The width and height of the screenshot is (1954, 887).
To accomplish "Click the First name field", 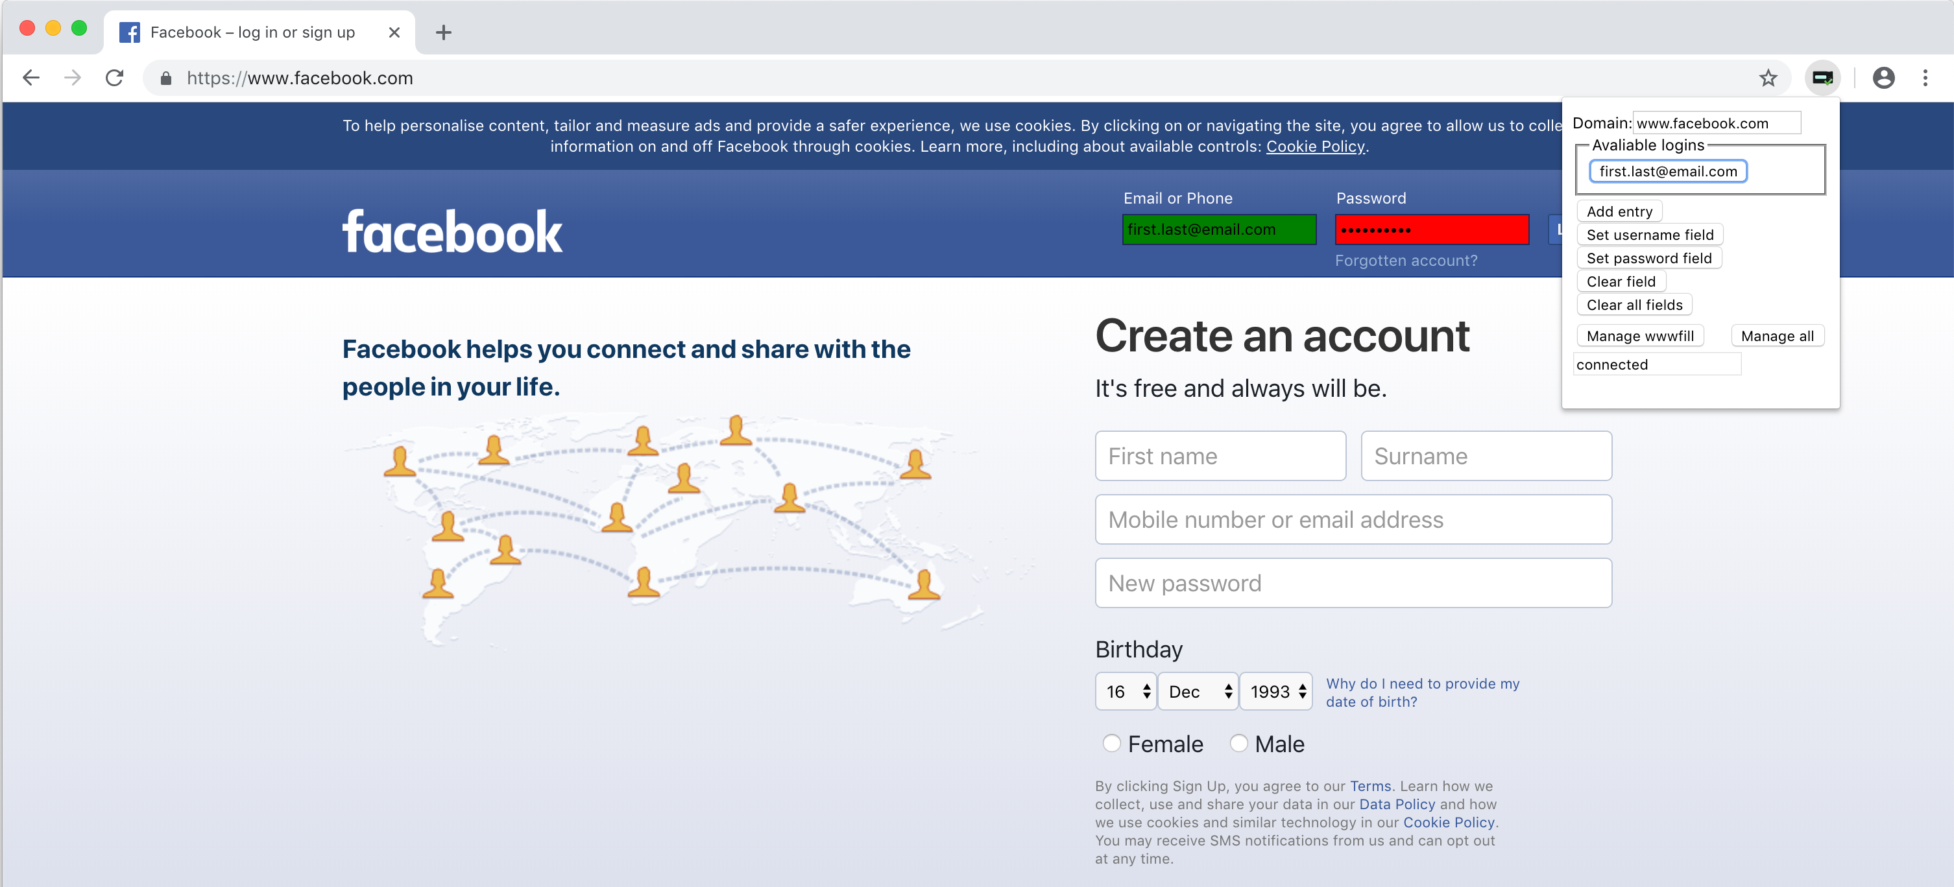I will (1220, 456).
